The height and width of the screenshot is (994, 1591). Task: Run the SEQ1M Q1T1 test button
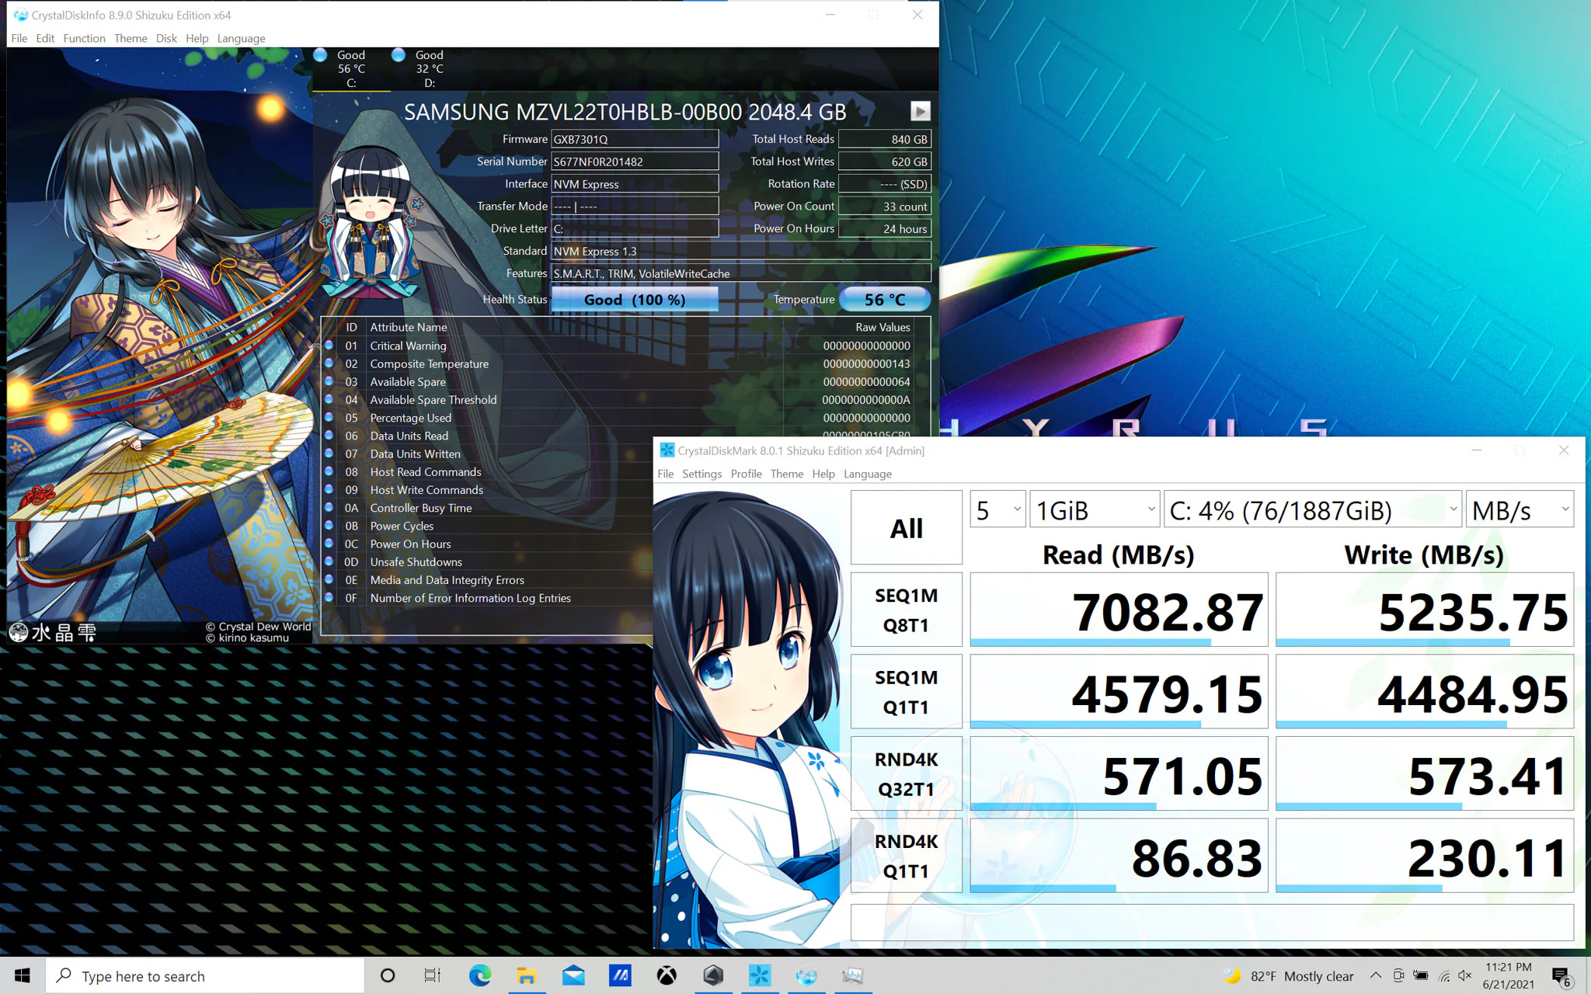[x=907, y=692]
